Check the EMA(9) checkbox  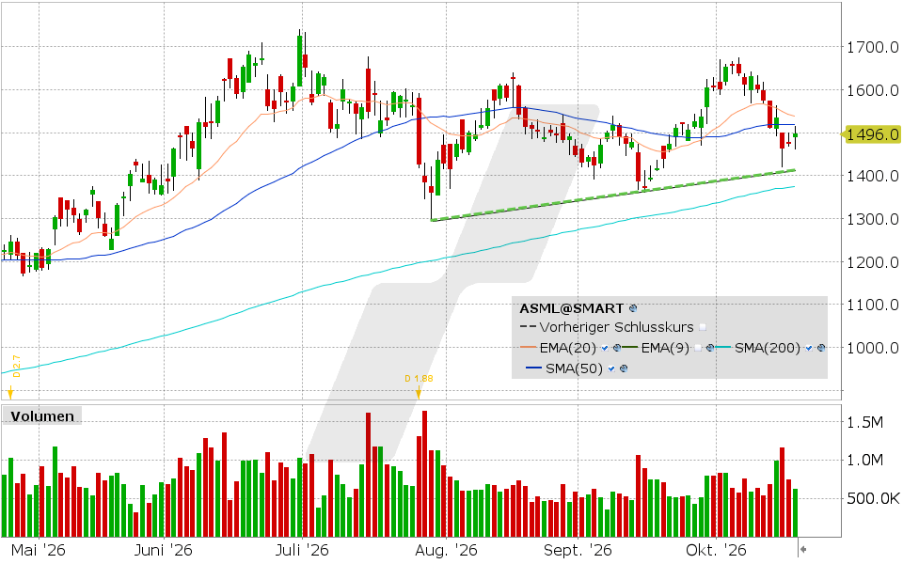pyautogui.click(x=698, y=348)
